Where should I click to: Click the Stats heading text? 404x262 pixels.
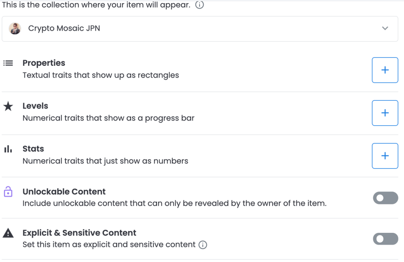click(x=33, y=149)
